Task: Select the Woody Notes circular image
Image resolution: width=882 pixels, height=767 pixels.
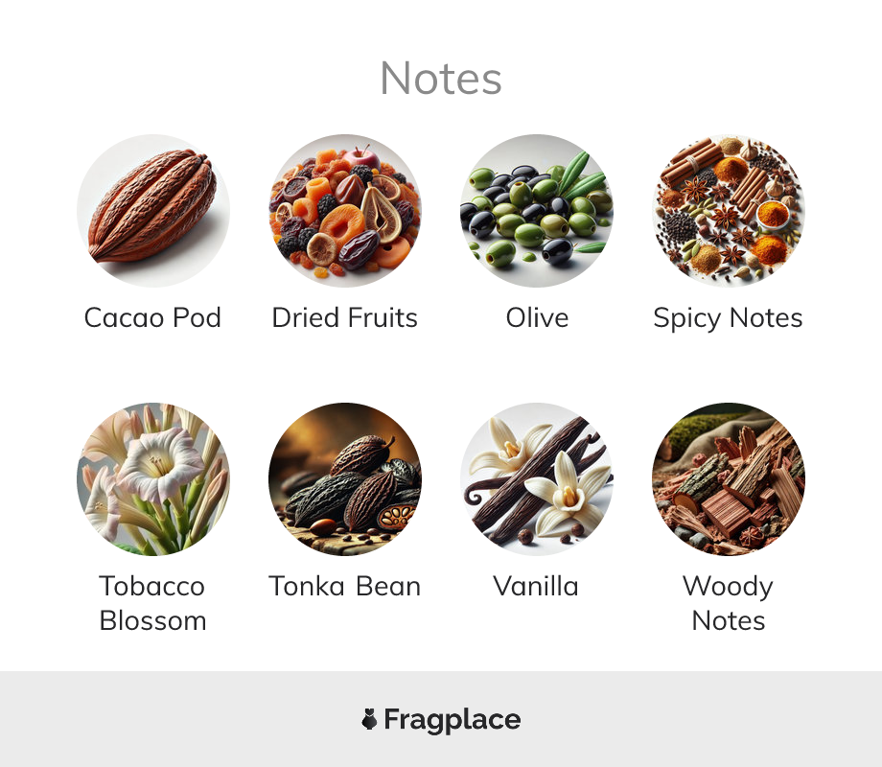Action: 729,478
